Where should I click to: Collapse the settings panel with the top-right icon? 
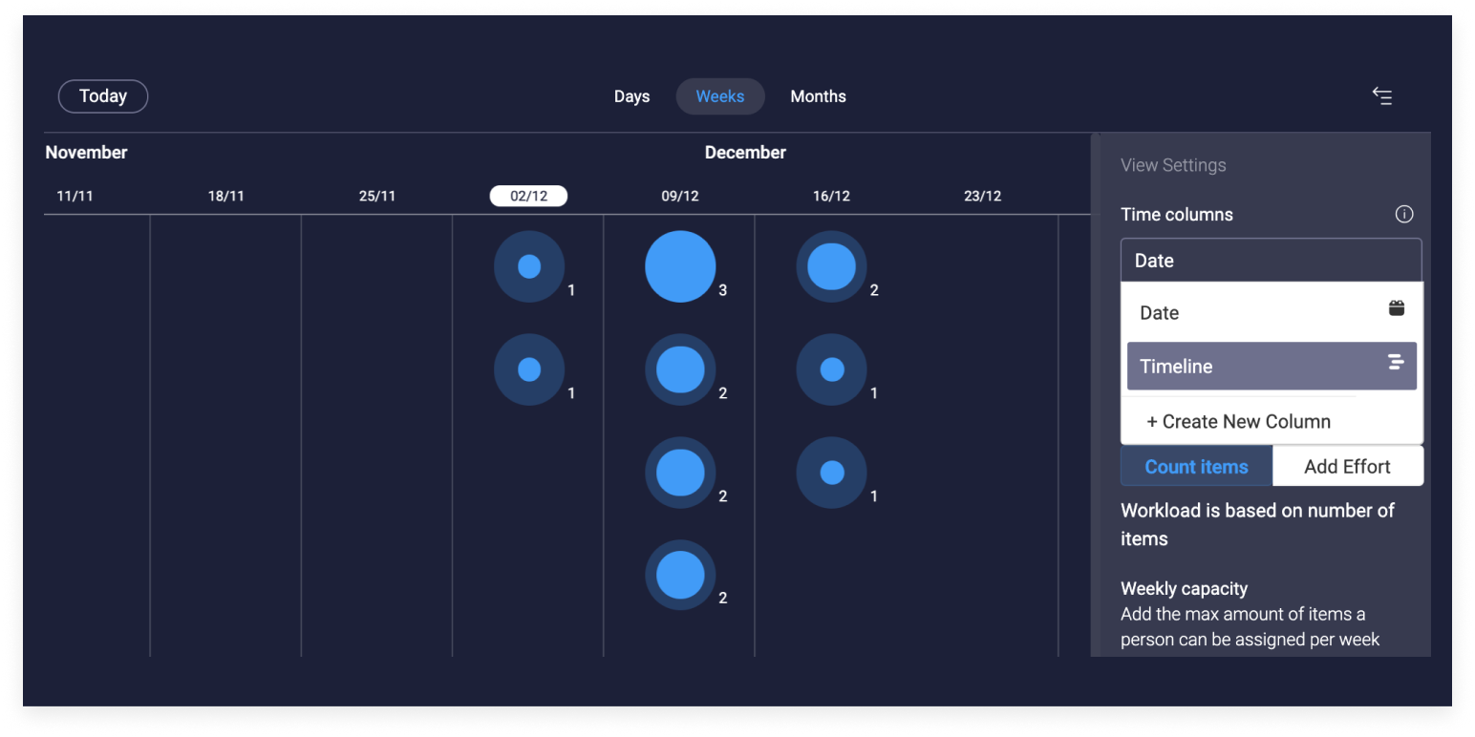[1382, 95]
